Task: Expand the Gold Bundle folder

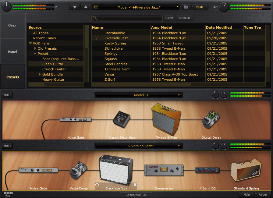Action: pos(40,74)
